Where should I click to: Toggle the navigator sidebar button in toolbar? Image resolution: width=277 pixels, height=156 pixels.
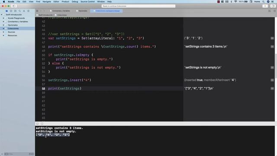(14, 6)
